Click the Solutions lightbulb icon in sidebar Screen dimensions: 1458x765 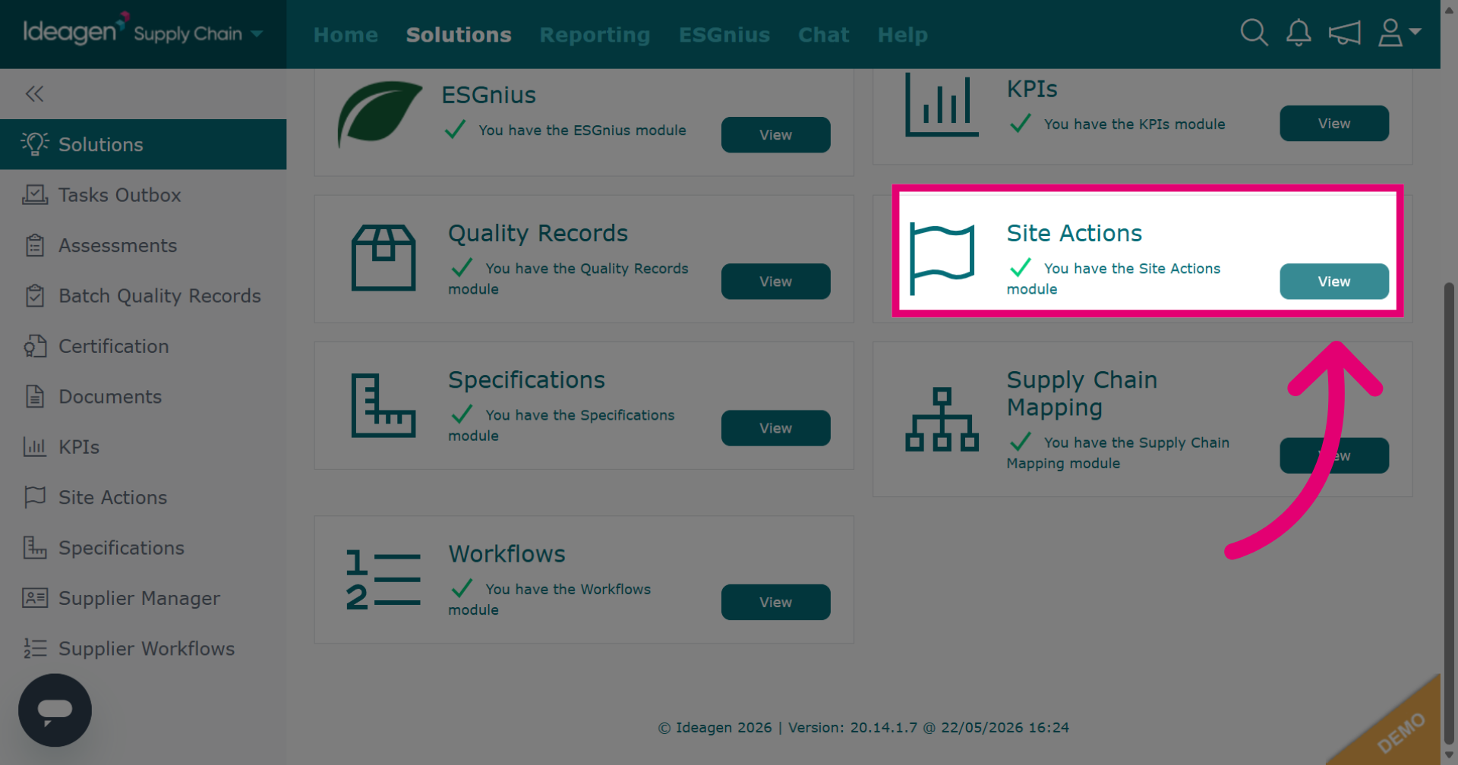tap(34, 143)
